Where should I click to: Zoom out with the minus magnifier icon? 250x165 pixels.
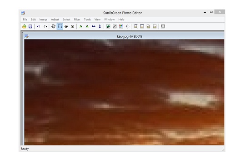pyautogui.click(x=73, y=26)
